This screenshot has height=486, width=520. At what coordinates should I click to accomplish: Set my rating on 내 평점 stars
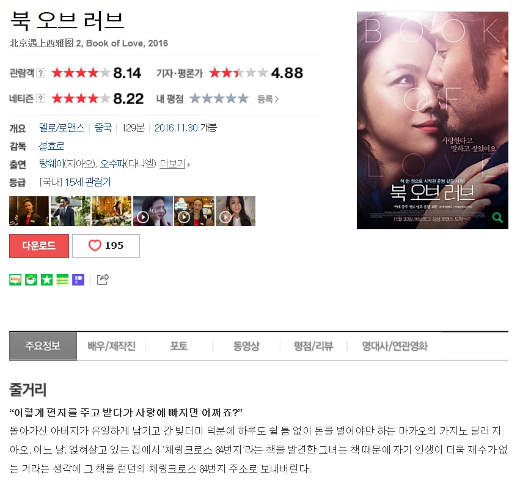(x=219, y=98)
